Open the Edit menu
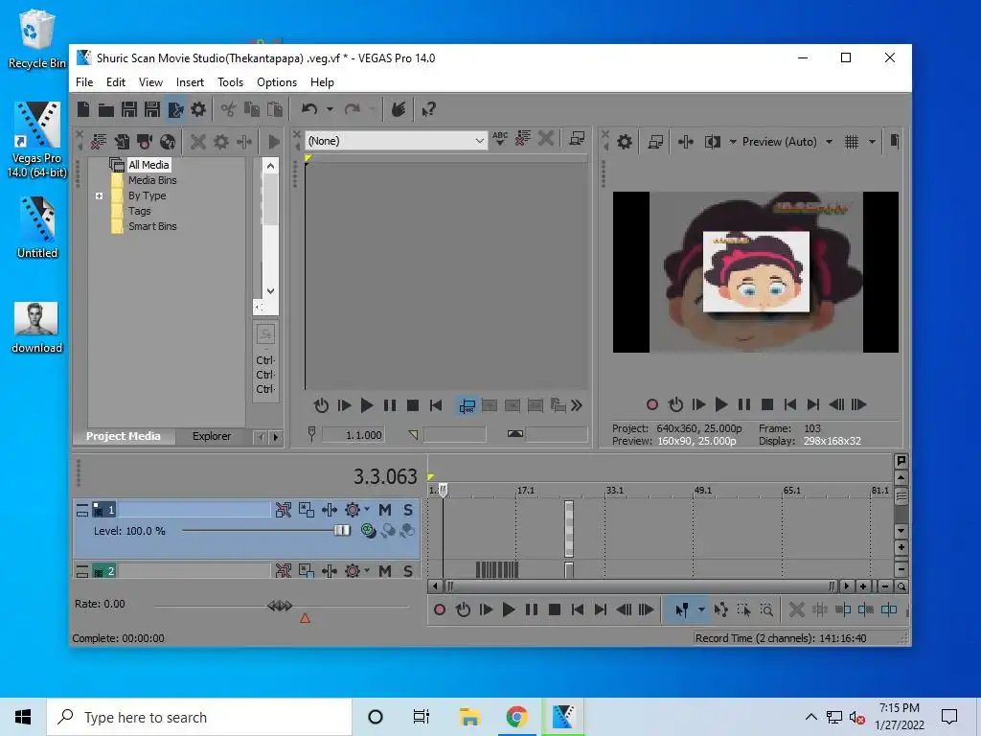The image size is (981, 736). click(x=116, y=82)
